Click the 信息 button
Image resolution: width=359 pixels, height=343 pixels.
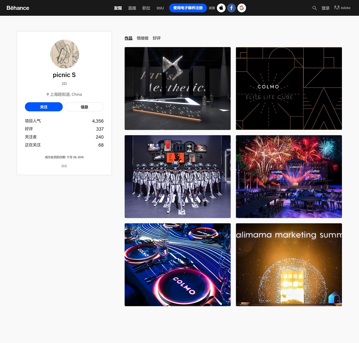click(85, 107)
